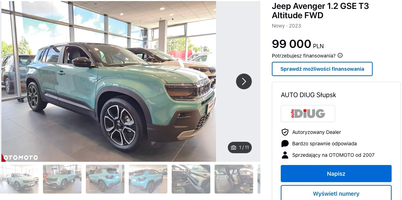Show phone numbers via Wyświetl numery
This screenshot has height=200, width=402.
(336, 193)
